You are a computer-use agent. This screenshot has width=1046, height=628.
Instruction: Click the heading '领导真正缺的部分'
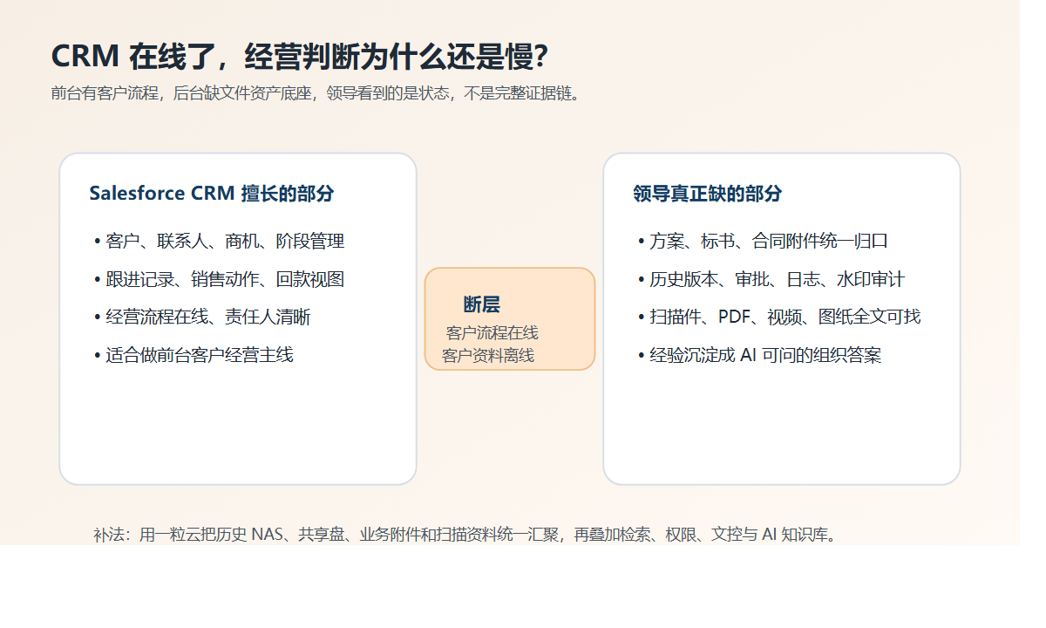708,194
